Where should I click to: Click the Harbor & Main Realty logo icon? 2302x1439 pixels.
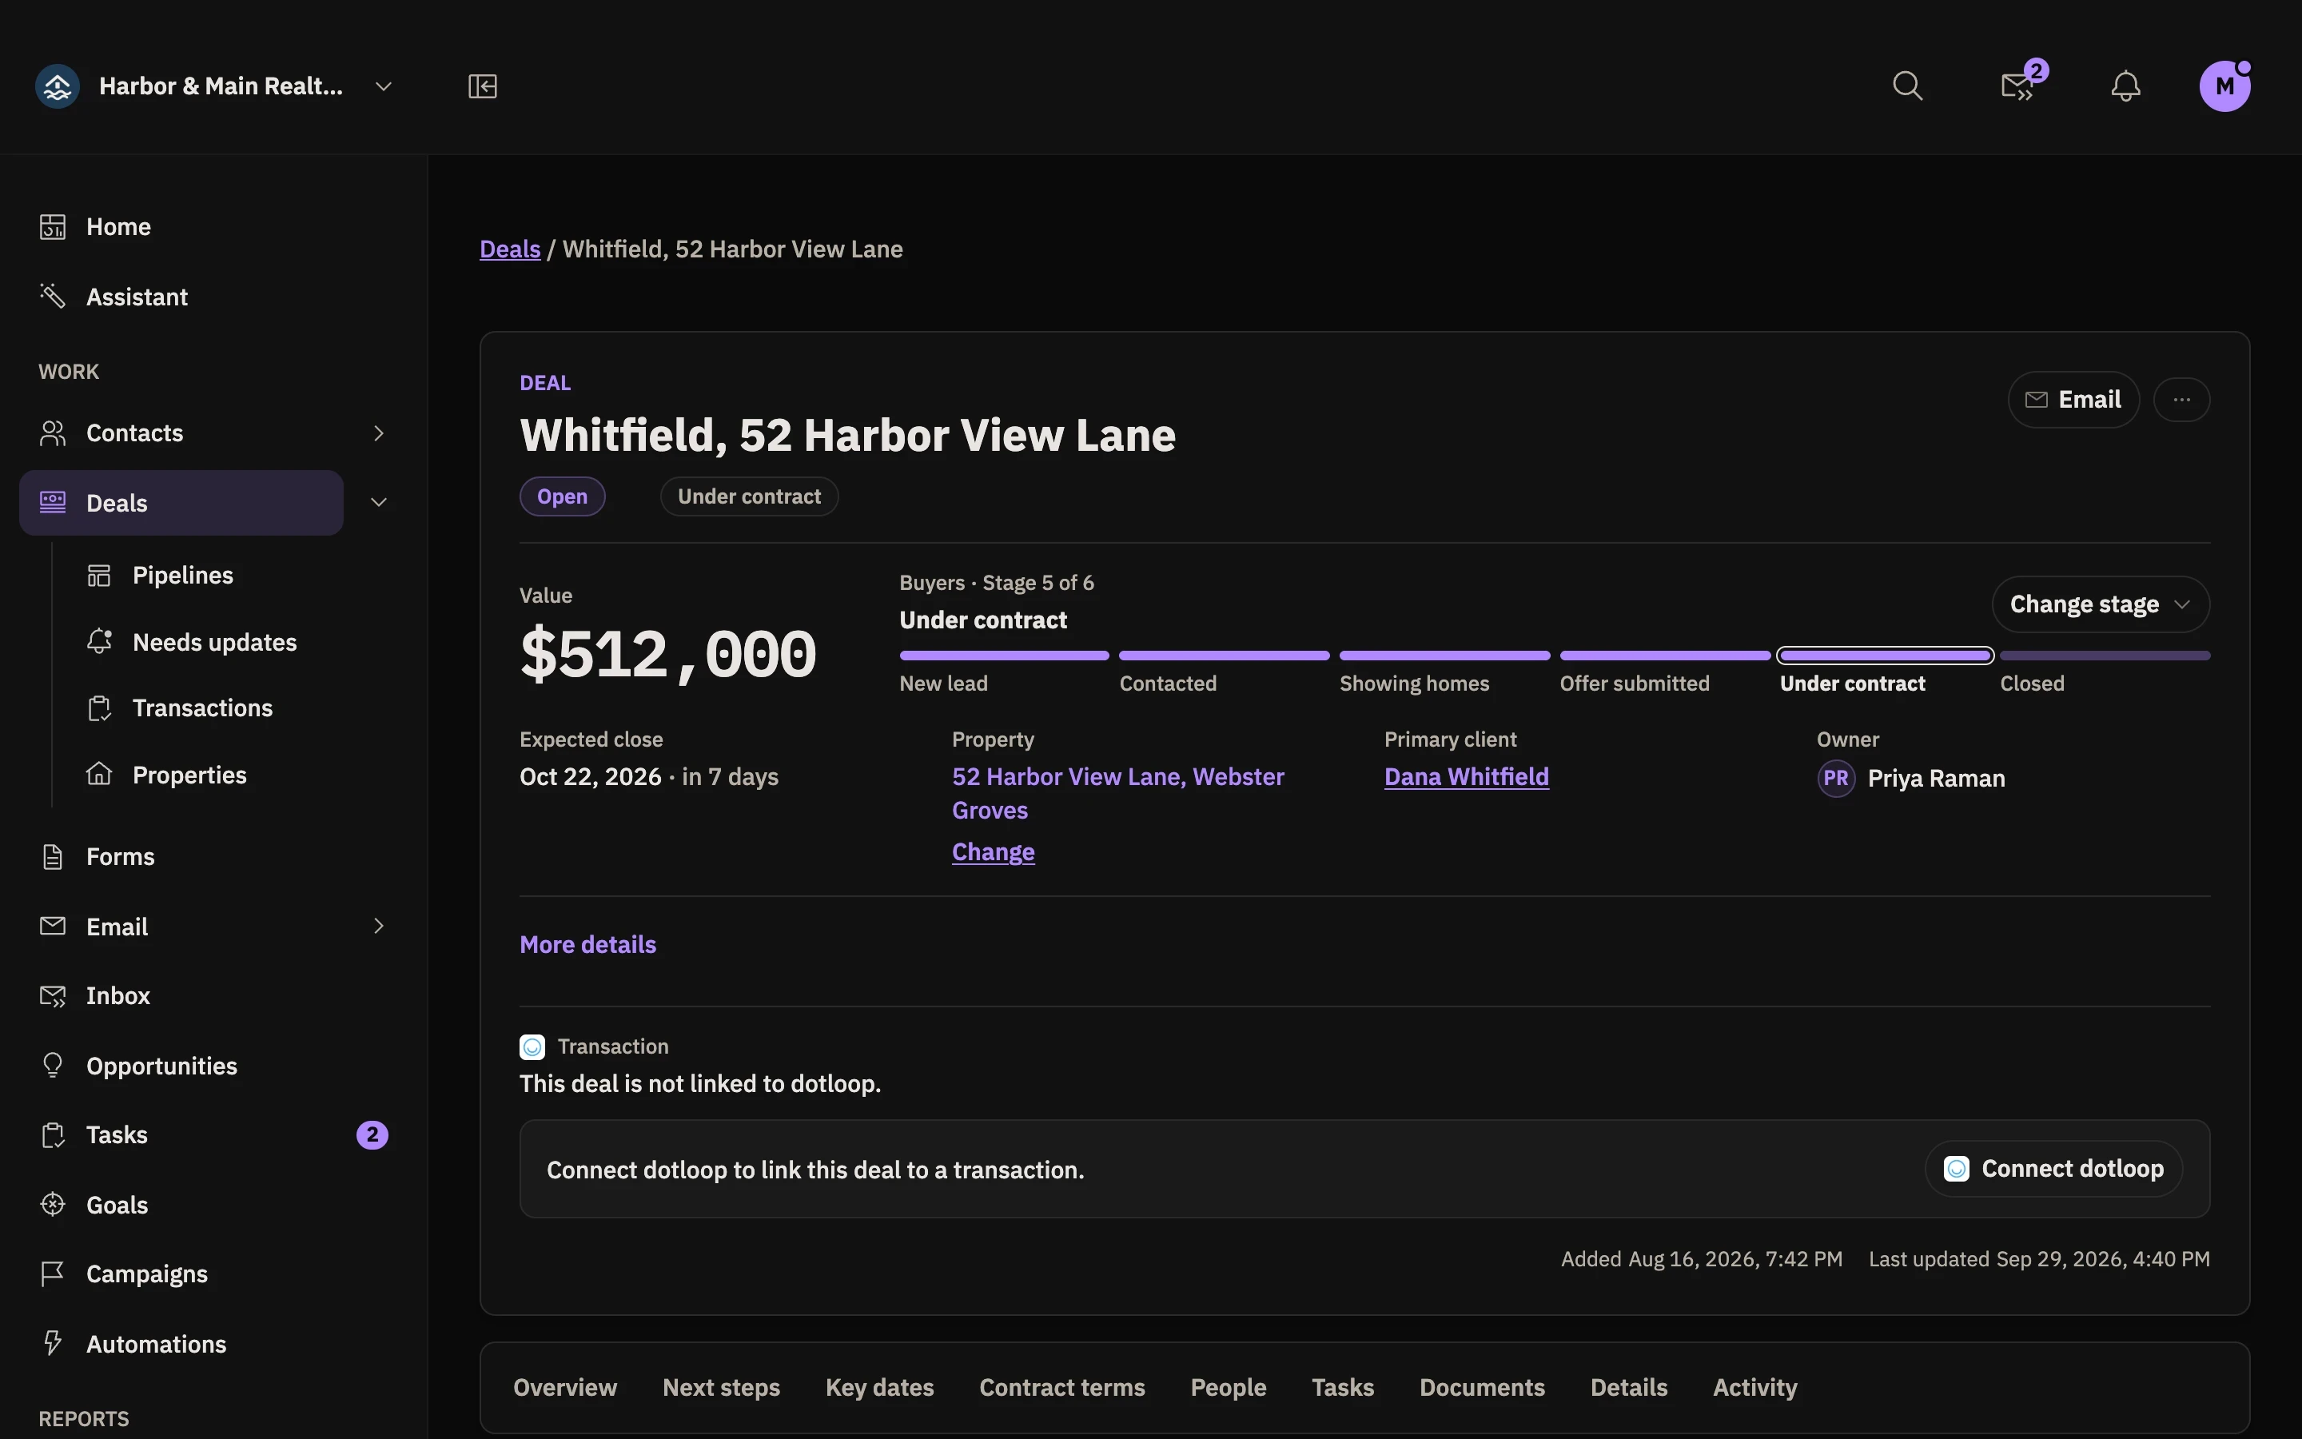tap(57, 86)
